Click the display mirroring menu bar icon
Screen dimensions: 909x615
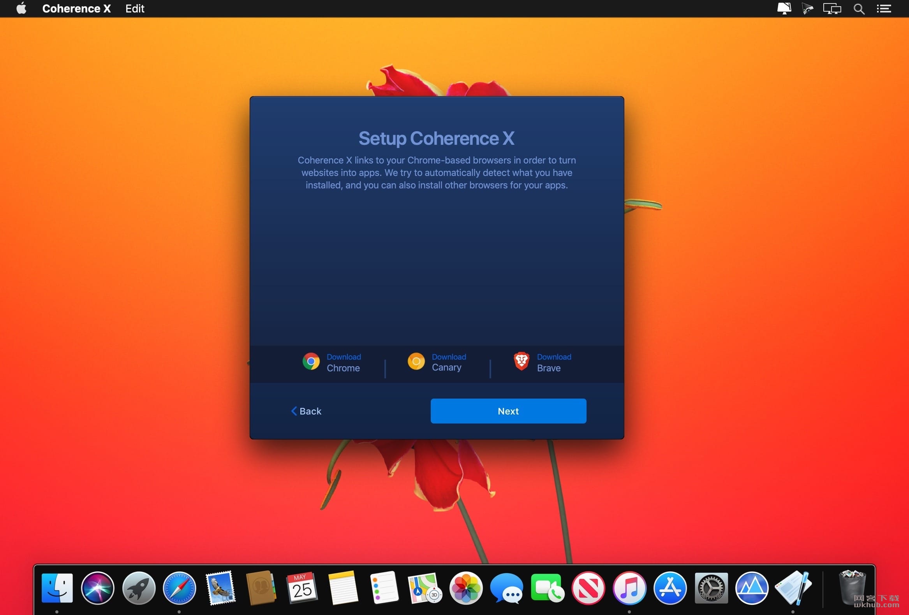(x=832, y=9)
